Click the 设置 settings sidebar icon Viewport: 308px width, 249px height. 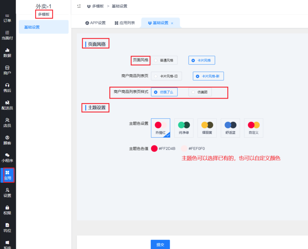pyautogui.click(x=8, y=190)
